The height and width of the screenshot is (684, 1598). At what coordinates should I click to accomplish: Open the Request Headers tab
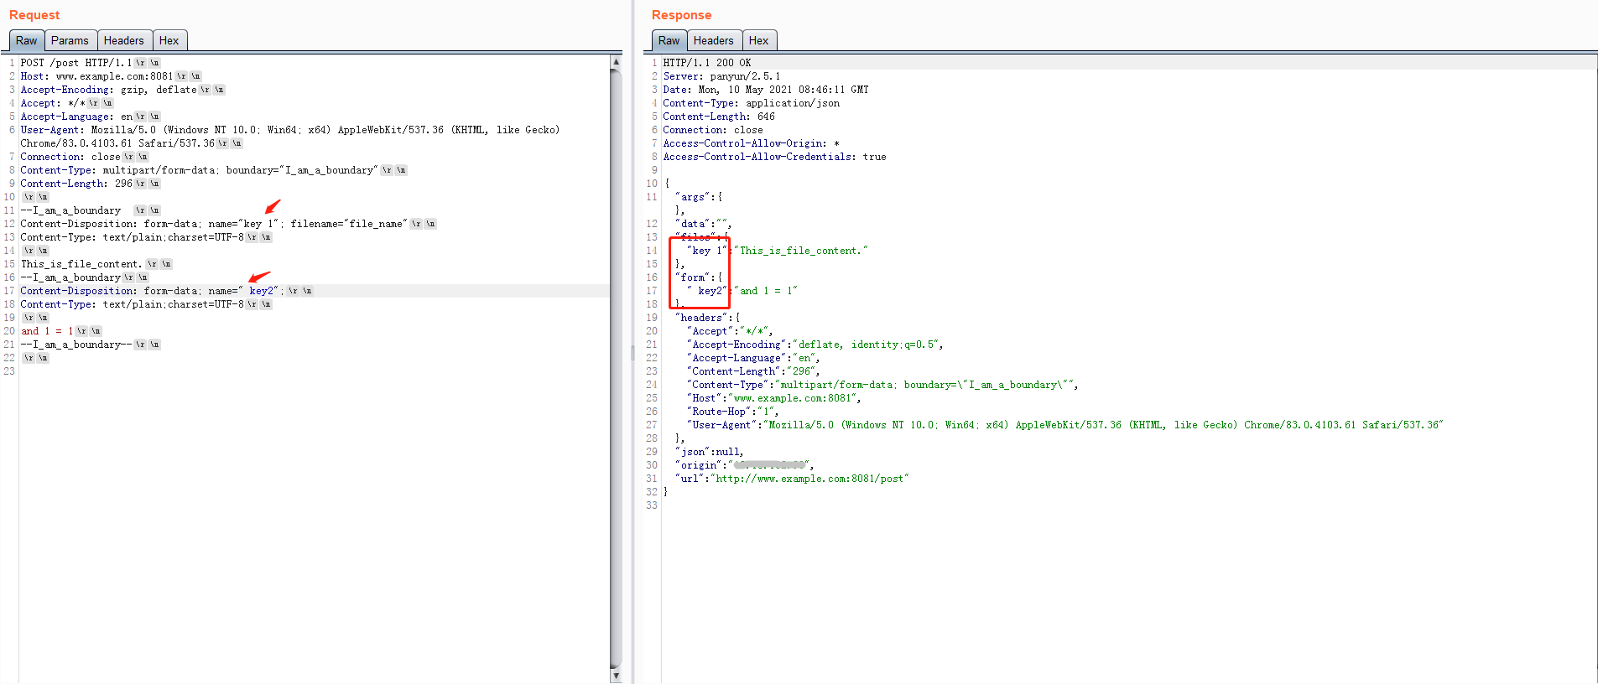(x=123, y=40)
